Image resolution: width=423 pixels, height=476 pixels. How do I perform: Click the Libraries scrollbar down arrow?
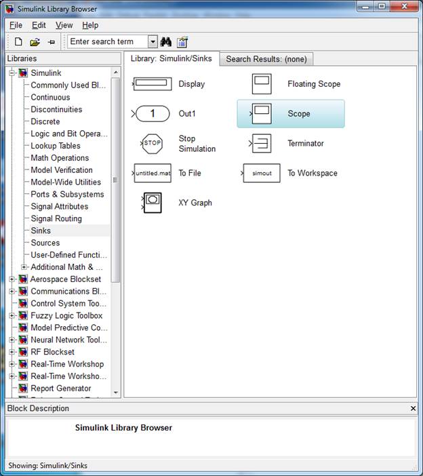point(115,393)
